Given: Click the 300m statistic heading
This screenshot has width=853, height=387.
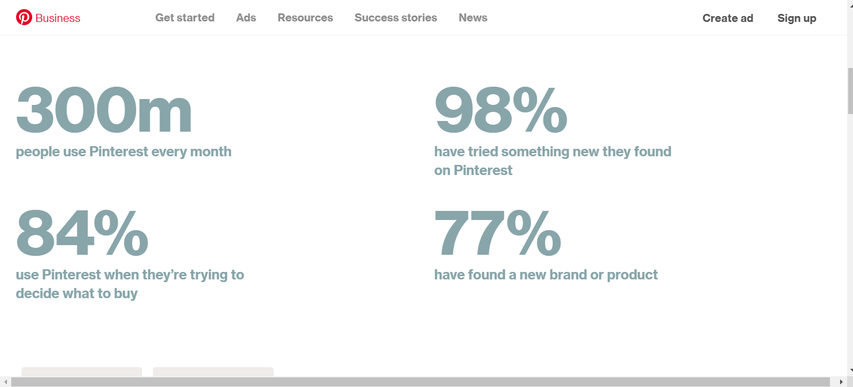Looking at the screenshot, I should [104, 110].
